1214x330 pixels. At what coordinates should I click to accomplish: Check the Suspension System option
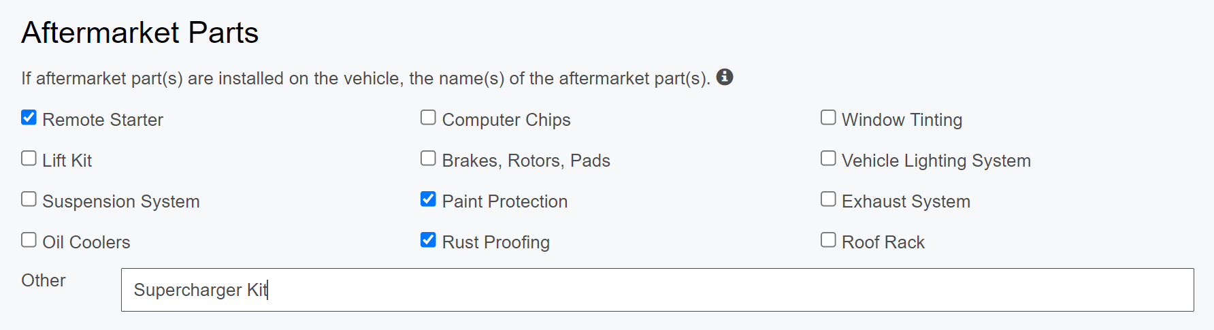[29, 199]
